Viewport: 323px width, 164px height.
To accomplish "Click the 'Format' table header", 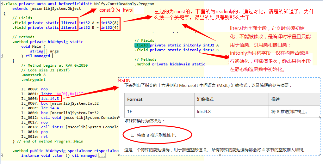I will pos(135,100).
